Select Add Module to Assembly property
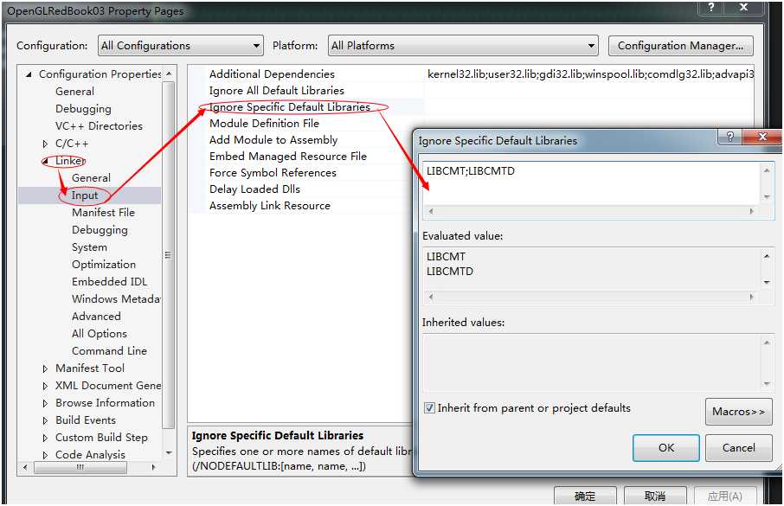 [x=273, y=140]
